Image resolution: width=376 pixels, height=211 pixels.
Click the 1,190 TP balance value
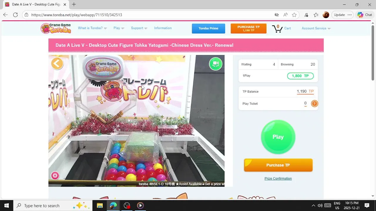point(305,91)
